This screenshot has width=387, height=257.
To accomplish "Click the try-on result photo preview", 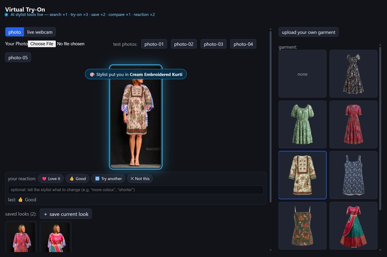I will pos(136,117).
